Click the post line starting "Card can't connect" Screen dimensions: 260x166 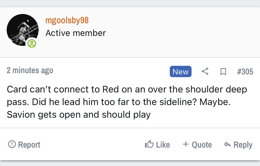click(127, 89)
